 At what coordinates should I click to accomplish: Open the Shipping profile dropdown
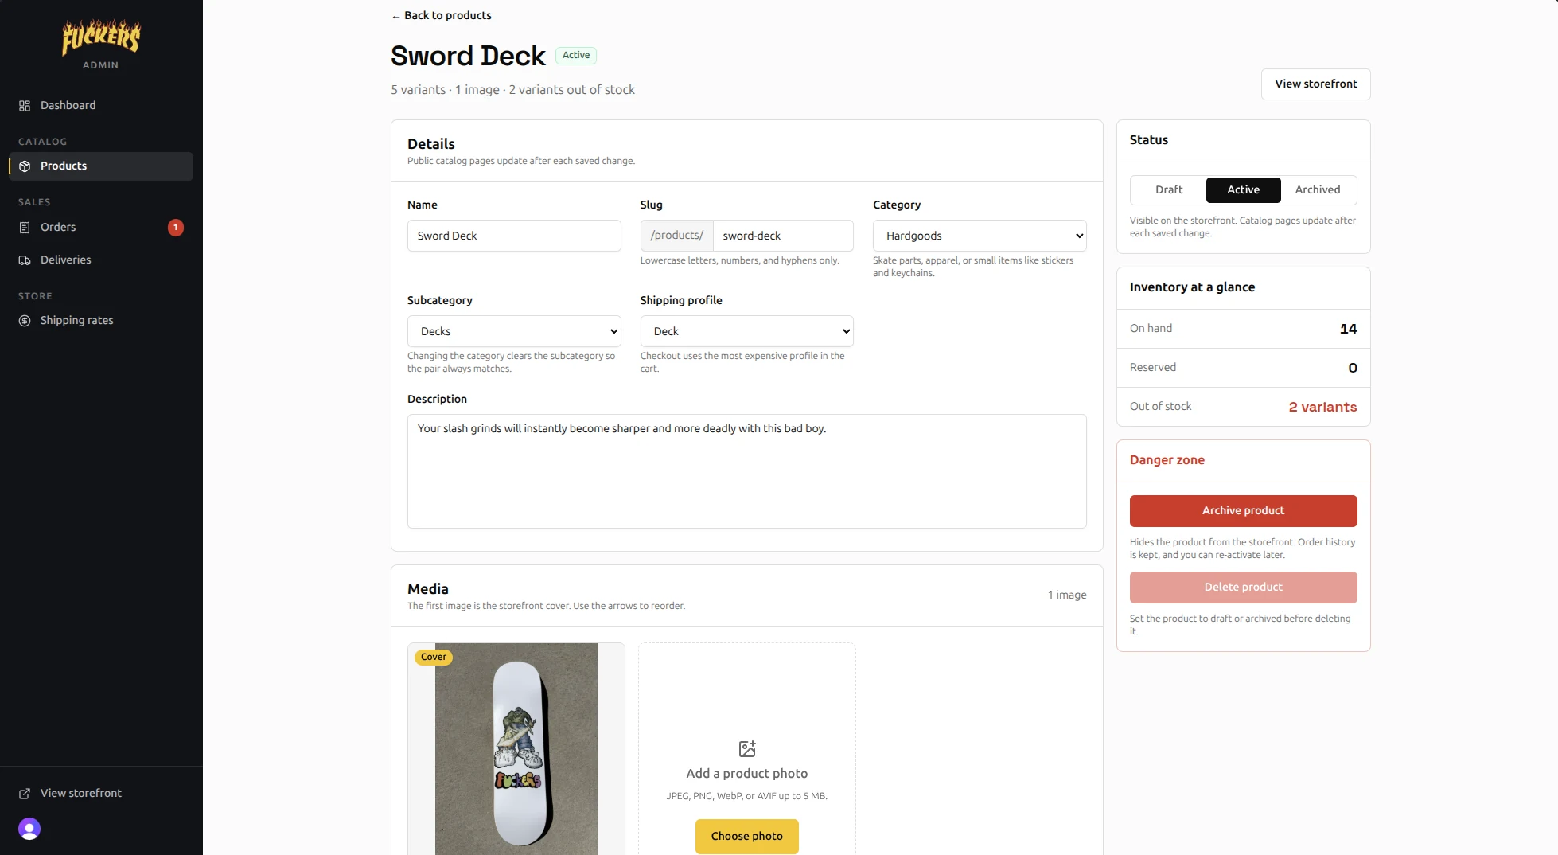(746, 331)
